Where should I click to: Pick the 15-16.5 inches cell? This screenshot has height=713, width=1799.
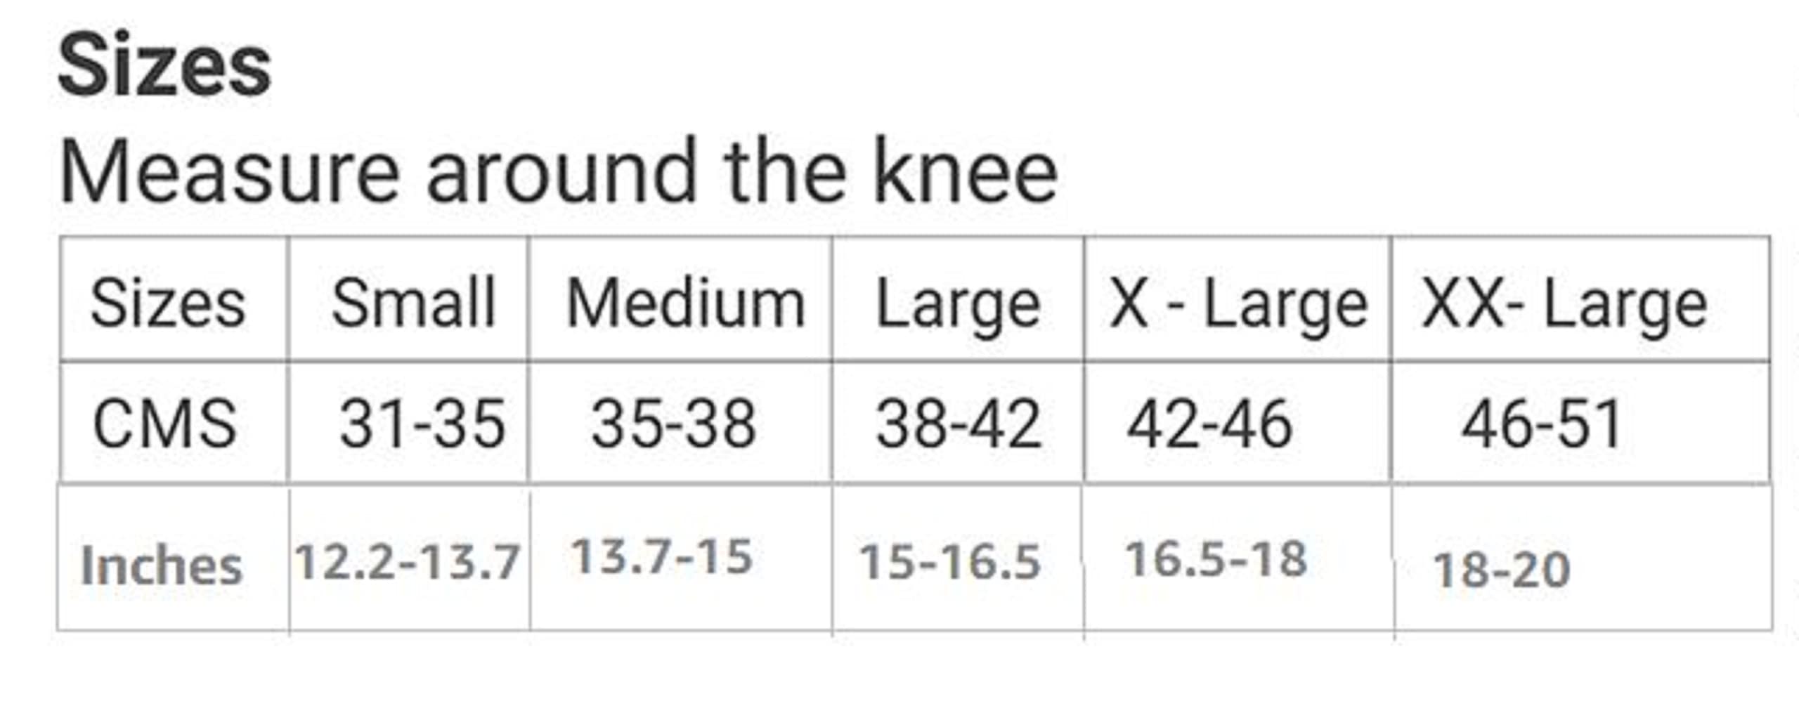coord(949,562)
